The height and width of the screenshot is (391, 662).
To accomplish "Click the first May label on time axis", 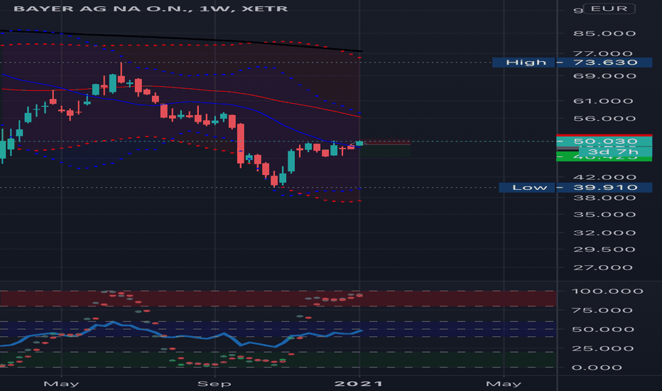I will click(61, 384).
